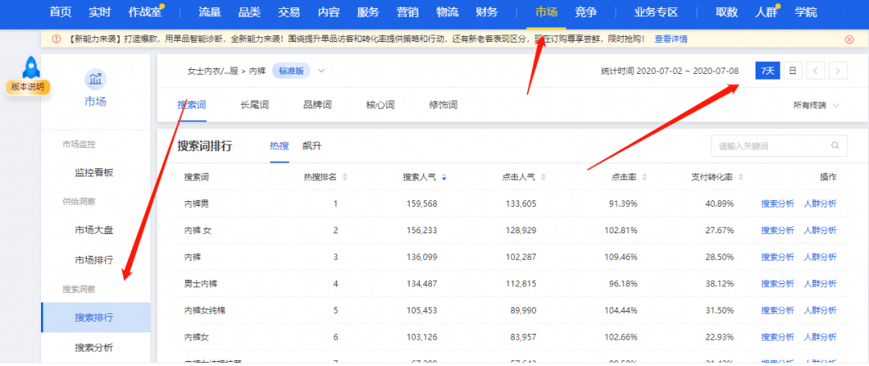Sort by 支付转化率 column arrows

pyautogui.click(x=738, y=178)
